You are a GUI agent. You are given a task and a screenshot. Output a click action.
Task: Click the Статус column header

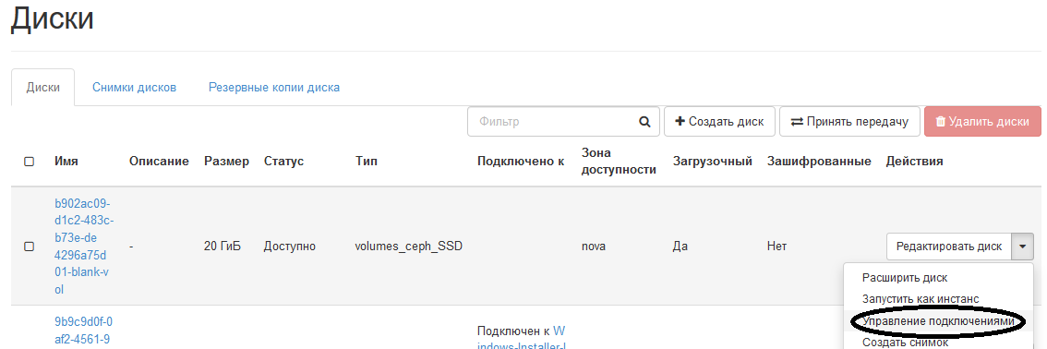[x=283, y=162]
